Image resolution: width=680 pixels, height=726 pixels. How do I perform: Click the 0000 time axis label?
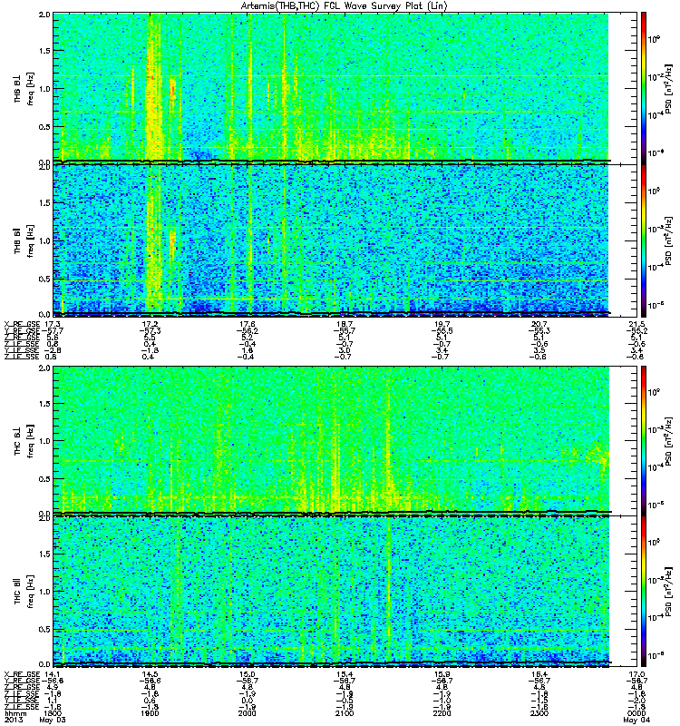tap(636, 713)
